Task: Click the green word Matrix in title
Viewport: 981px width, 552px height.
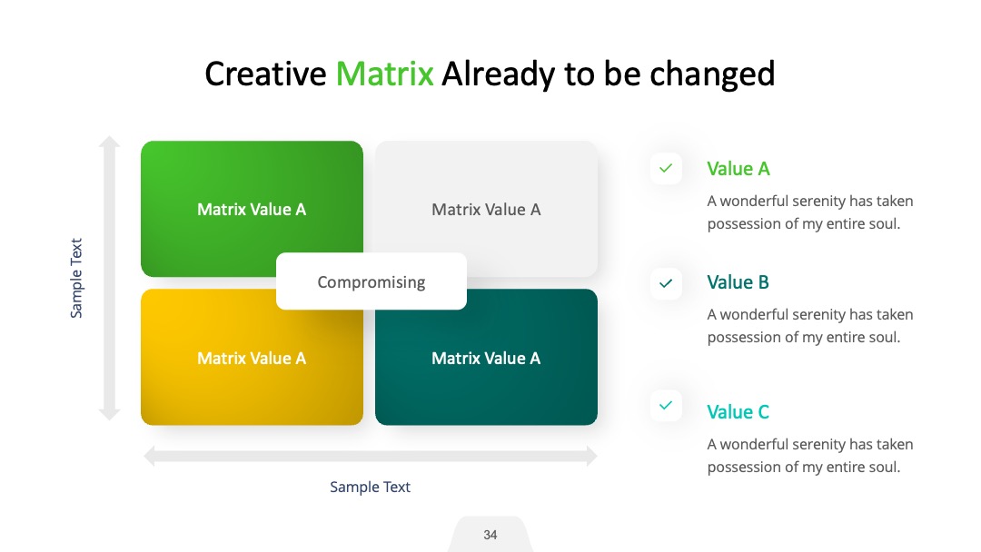Action: coord(385,74)
